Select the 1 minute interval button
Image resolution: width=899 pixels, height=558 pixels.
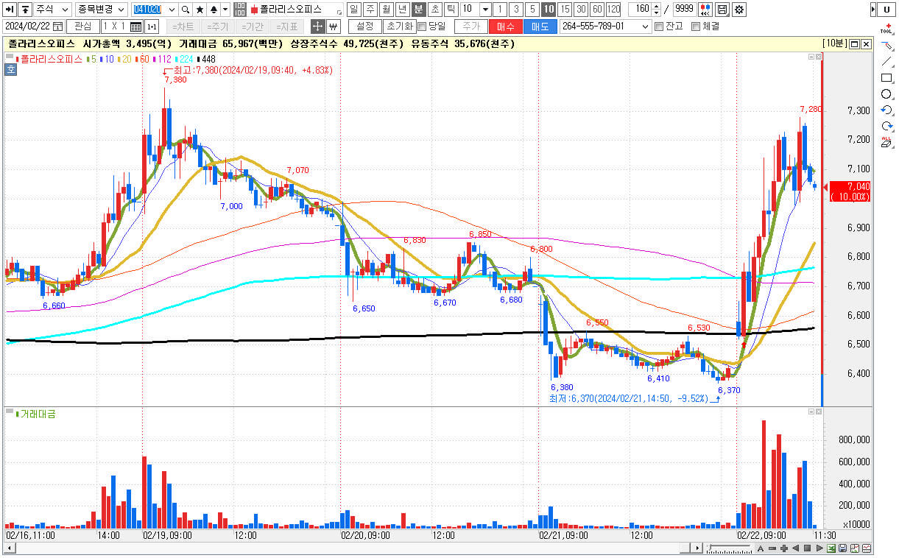501,10
